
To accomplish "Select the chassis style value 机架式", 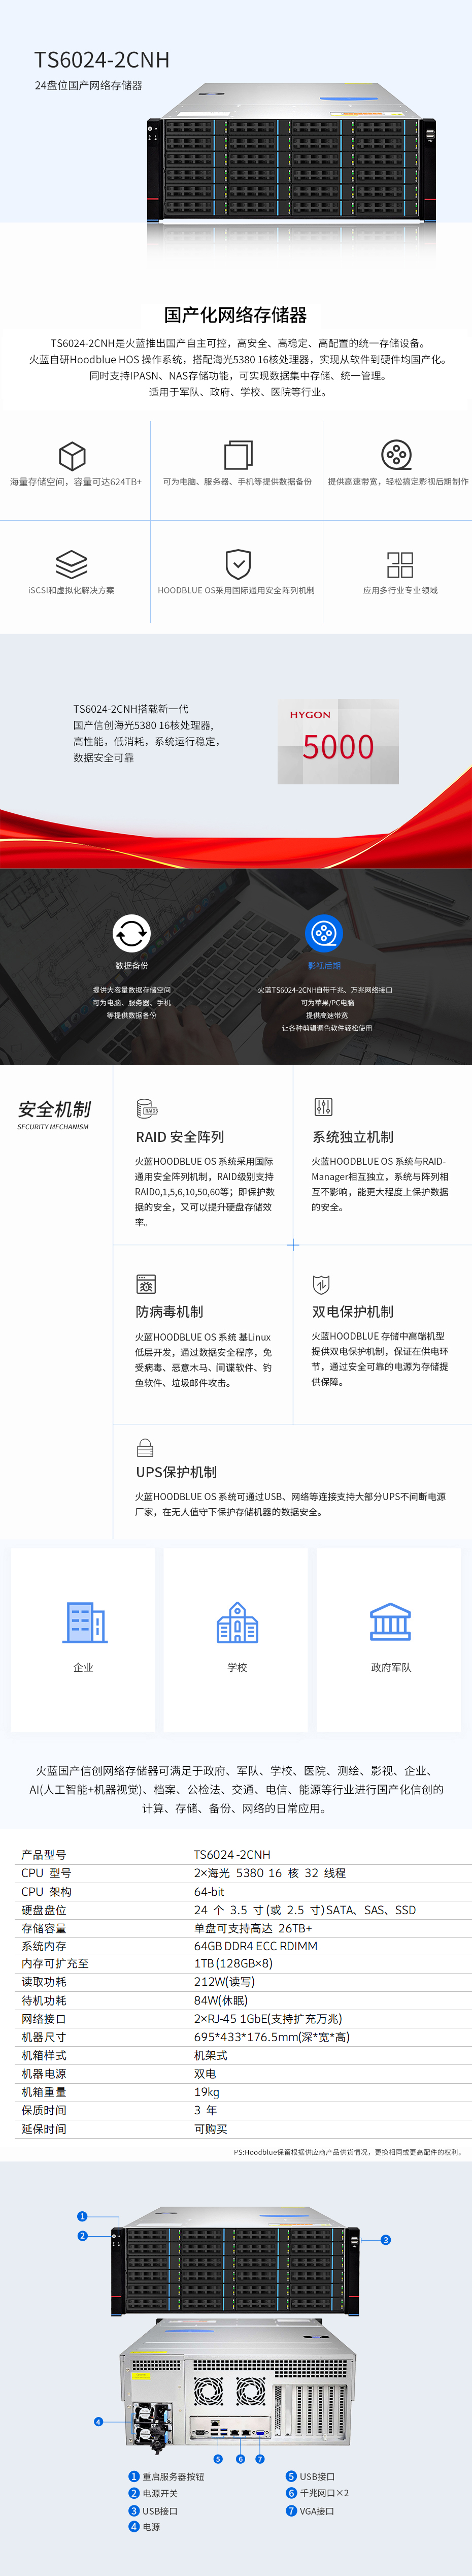I will (211, 2055).
